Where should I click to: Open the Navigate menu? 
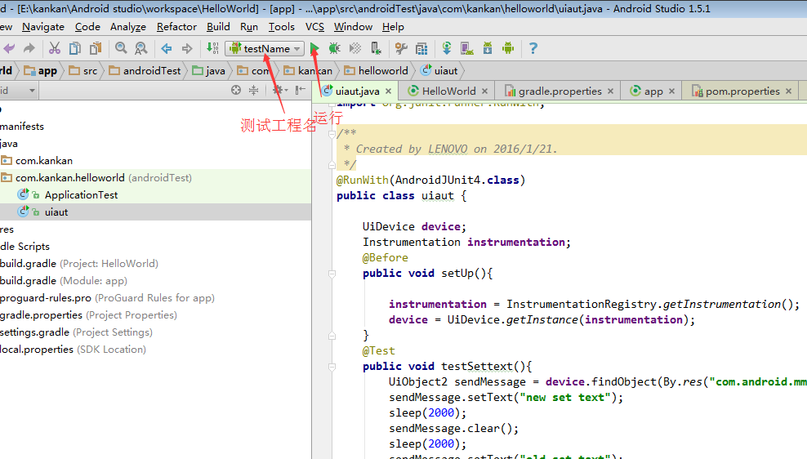coord(43,27)
